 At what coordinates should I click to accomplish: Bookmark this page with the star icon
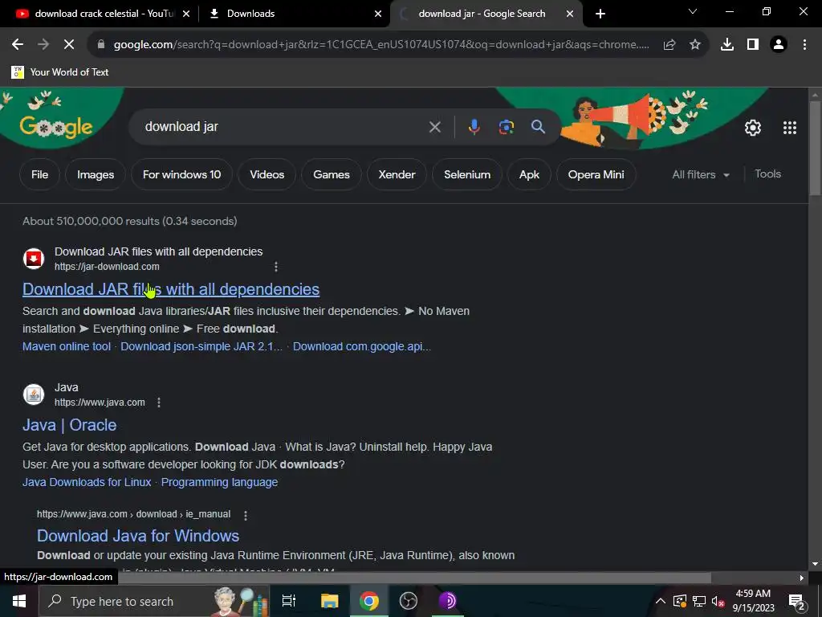pos(695,45)
